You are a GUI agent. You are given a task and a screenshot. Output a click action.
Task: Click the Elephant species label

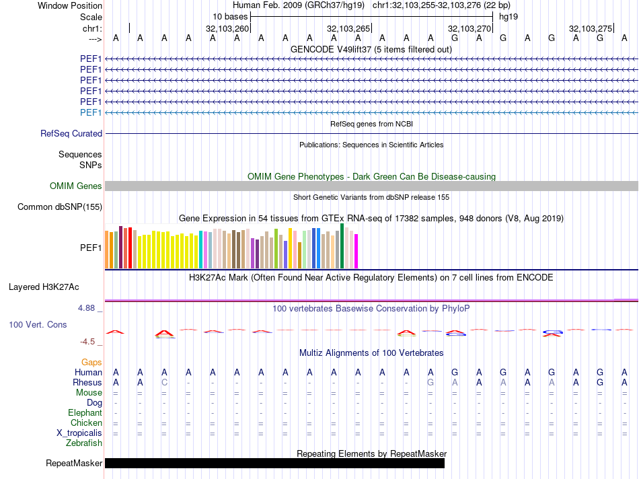coord(85,413)
